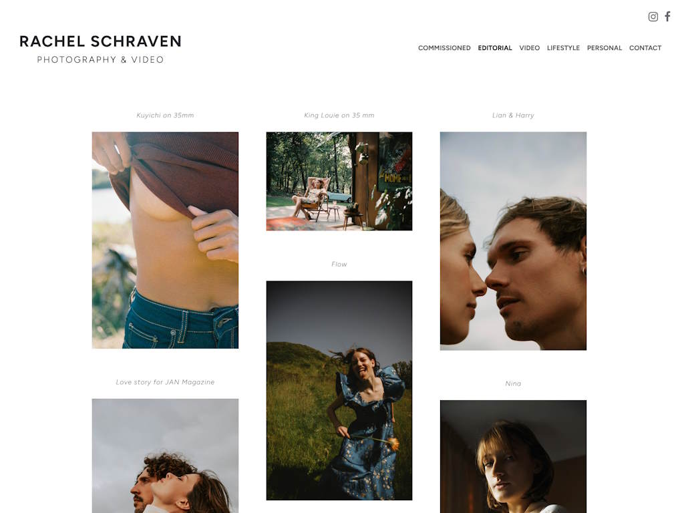Click the Rachel Schraven logo title
Image resolution: width=684 pixels, height=513 pixels.
click(100, 41)
